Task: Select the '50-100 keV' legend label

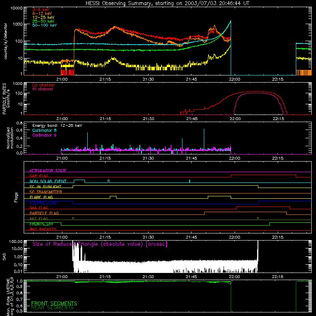Action: pyautogui.click(x=45, y=25)
